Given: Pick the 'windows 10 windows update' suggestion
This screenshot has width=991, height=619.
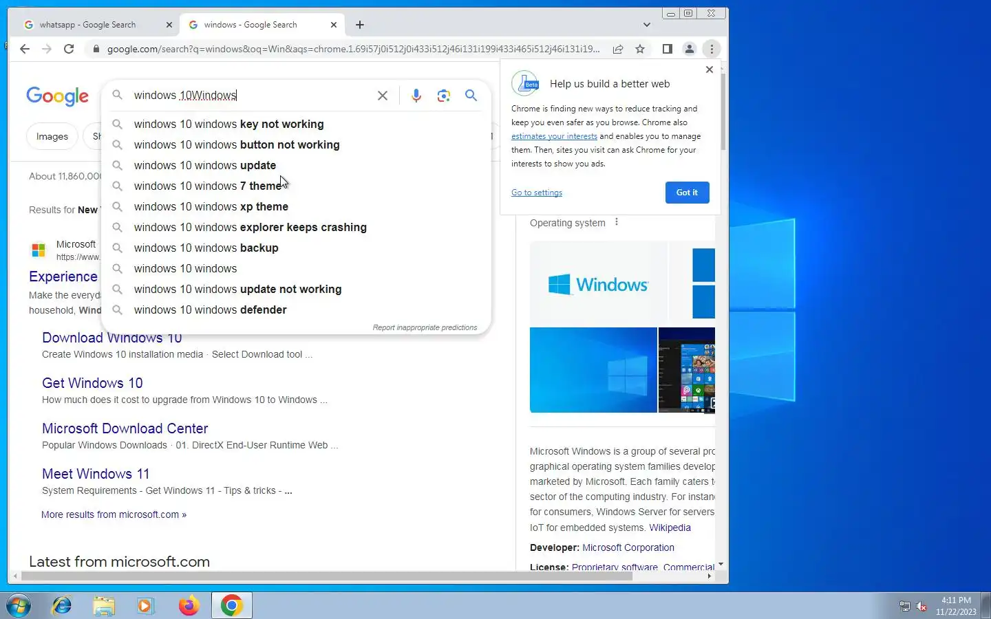Looking at the screenshot, I should pos(296,165).
